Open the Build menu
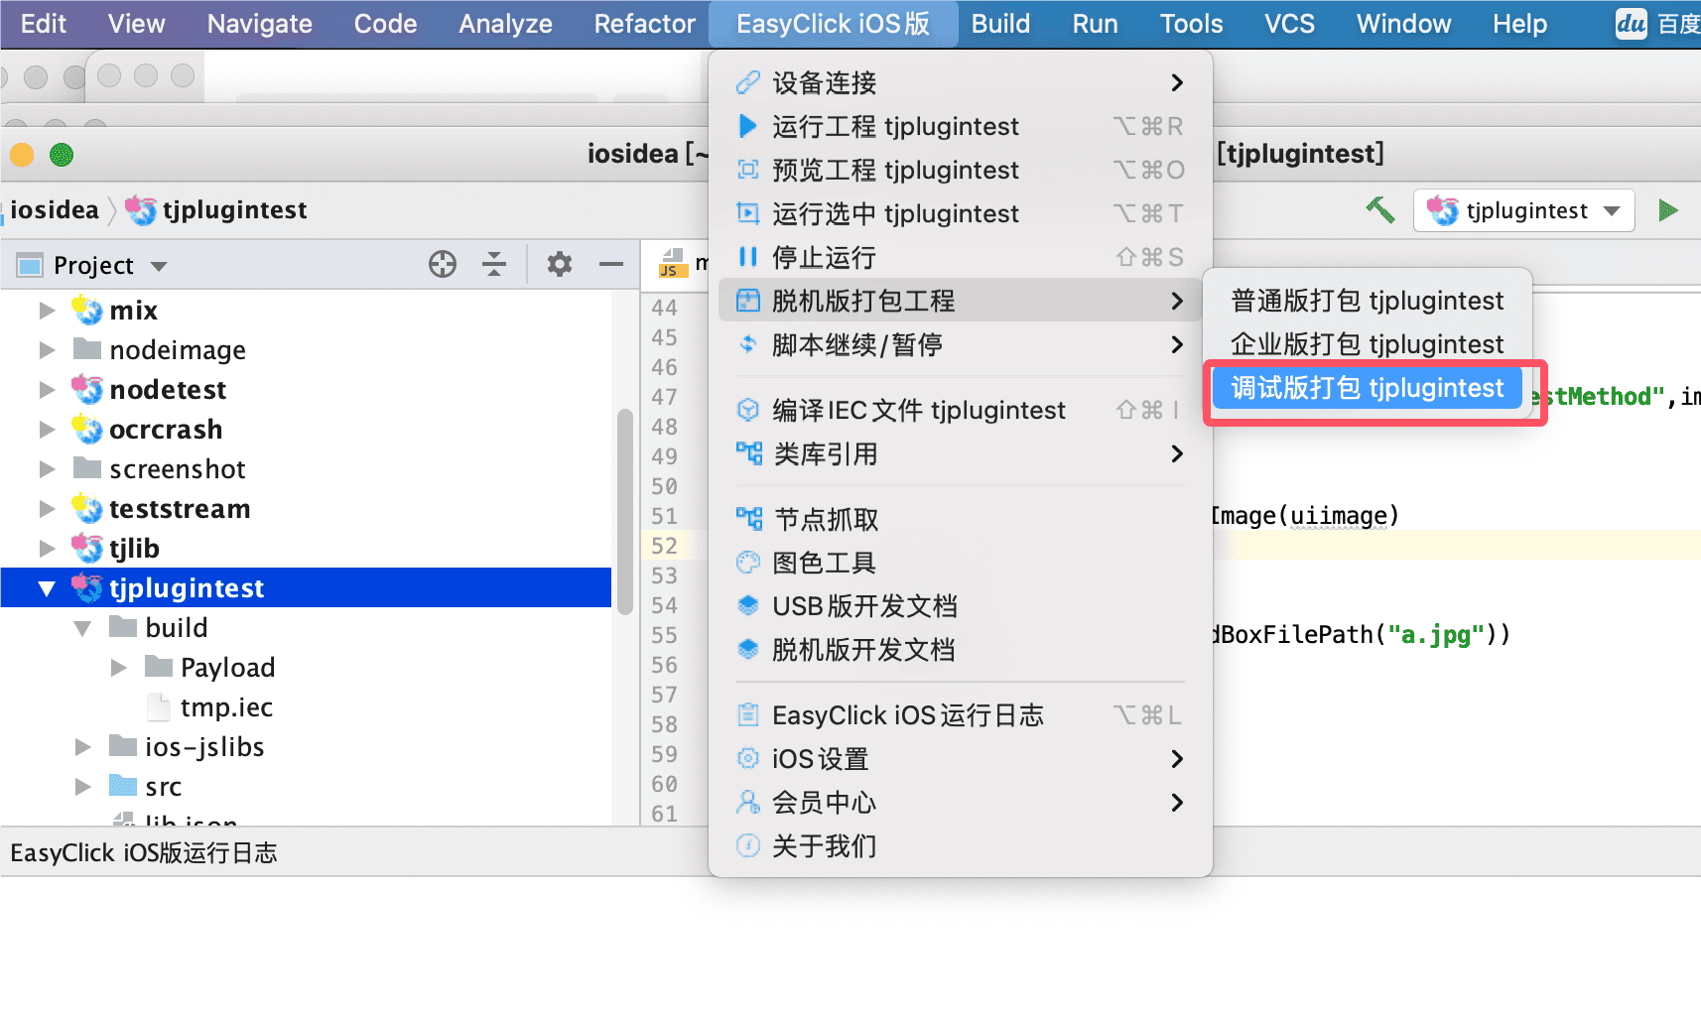Viewport: 1701px width, 1022px height. [x=1000, y=24]
